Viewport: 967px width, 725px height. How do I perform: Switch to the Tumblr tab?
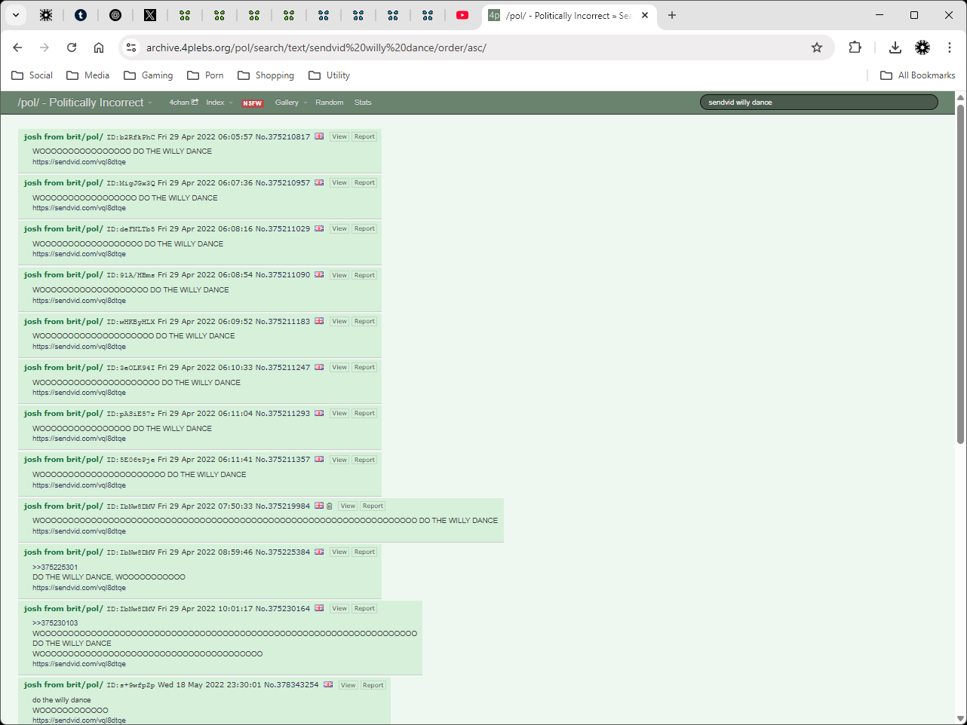(81, 15)
